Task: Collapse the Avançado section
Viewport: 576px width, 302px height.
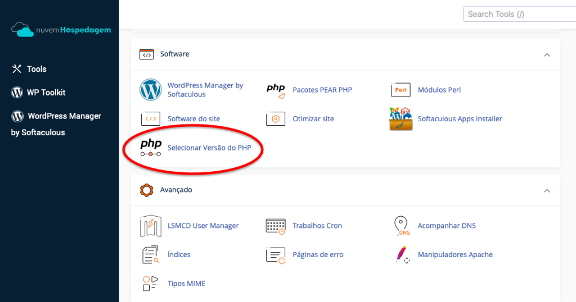Action: click(547, 191)
